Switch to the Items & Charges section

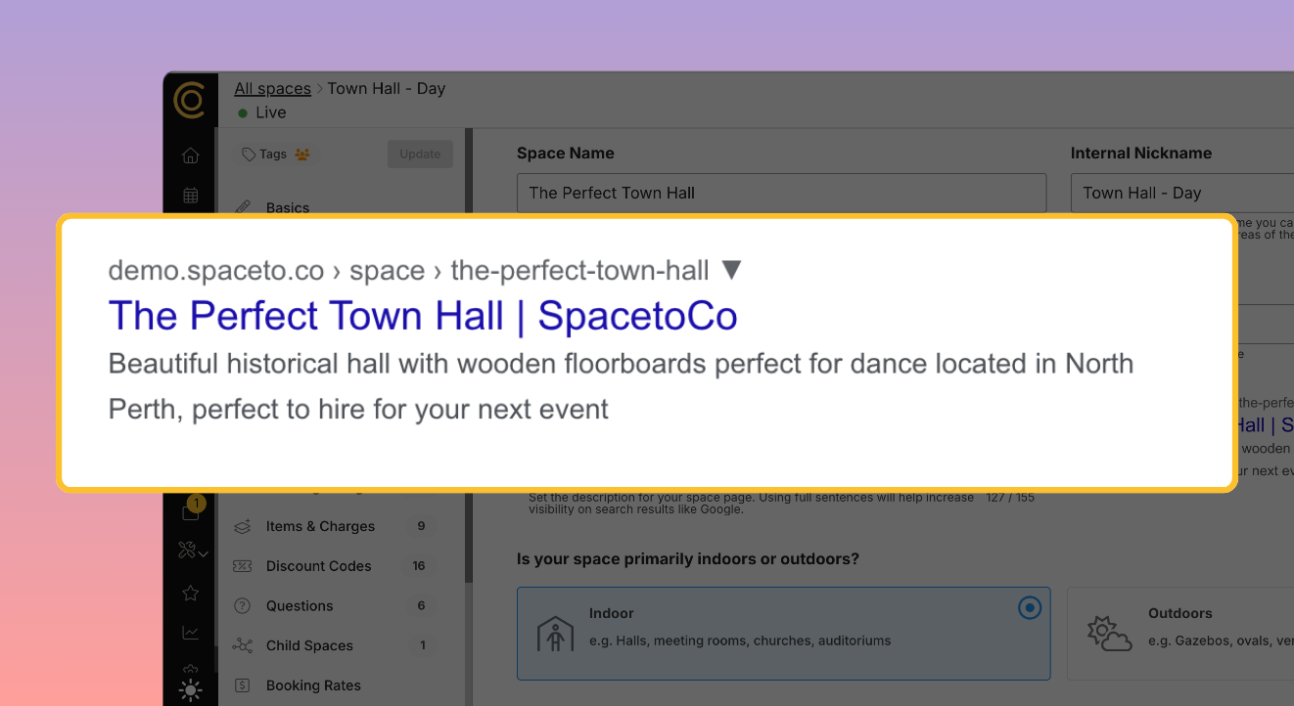point(321,526)
